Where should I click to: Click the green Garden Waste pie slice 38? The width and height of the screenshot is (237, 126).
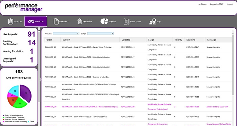[20, 103]
